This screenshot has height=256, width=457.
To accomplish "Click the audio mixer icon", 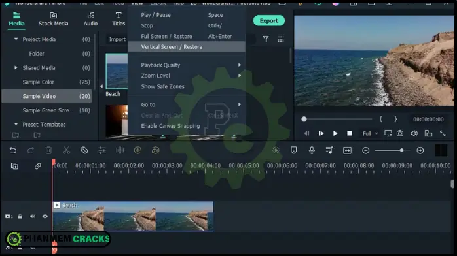I will pyautogui.click(x=329, y=150).
